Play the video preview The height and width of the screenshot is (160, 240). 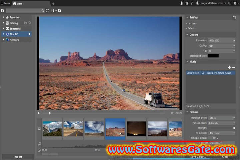tap(39, 113)
